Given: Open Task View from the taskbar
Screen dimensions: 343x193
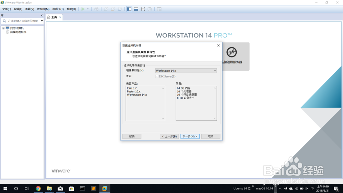Looking at the screenshot, I should tap(27, 189).
